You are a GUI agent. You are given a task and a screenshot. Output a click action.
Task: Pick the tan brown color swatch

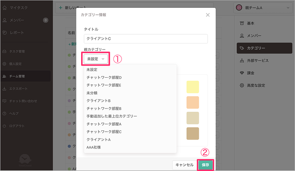[193, 134]
